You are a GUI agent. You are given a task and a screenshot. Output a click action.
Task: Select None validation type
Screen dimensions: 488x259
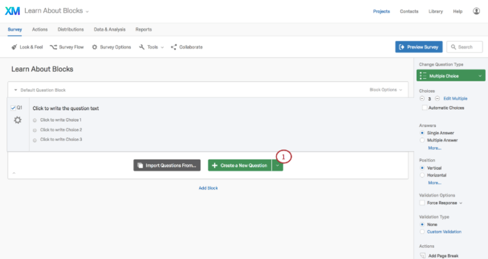point(422,225)
